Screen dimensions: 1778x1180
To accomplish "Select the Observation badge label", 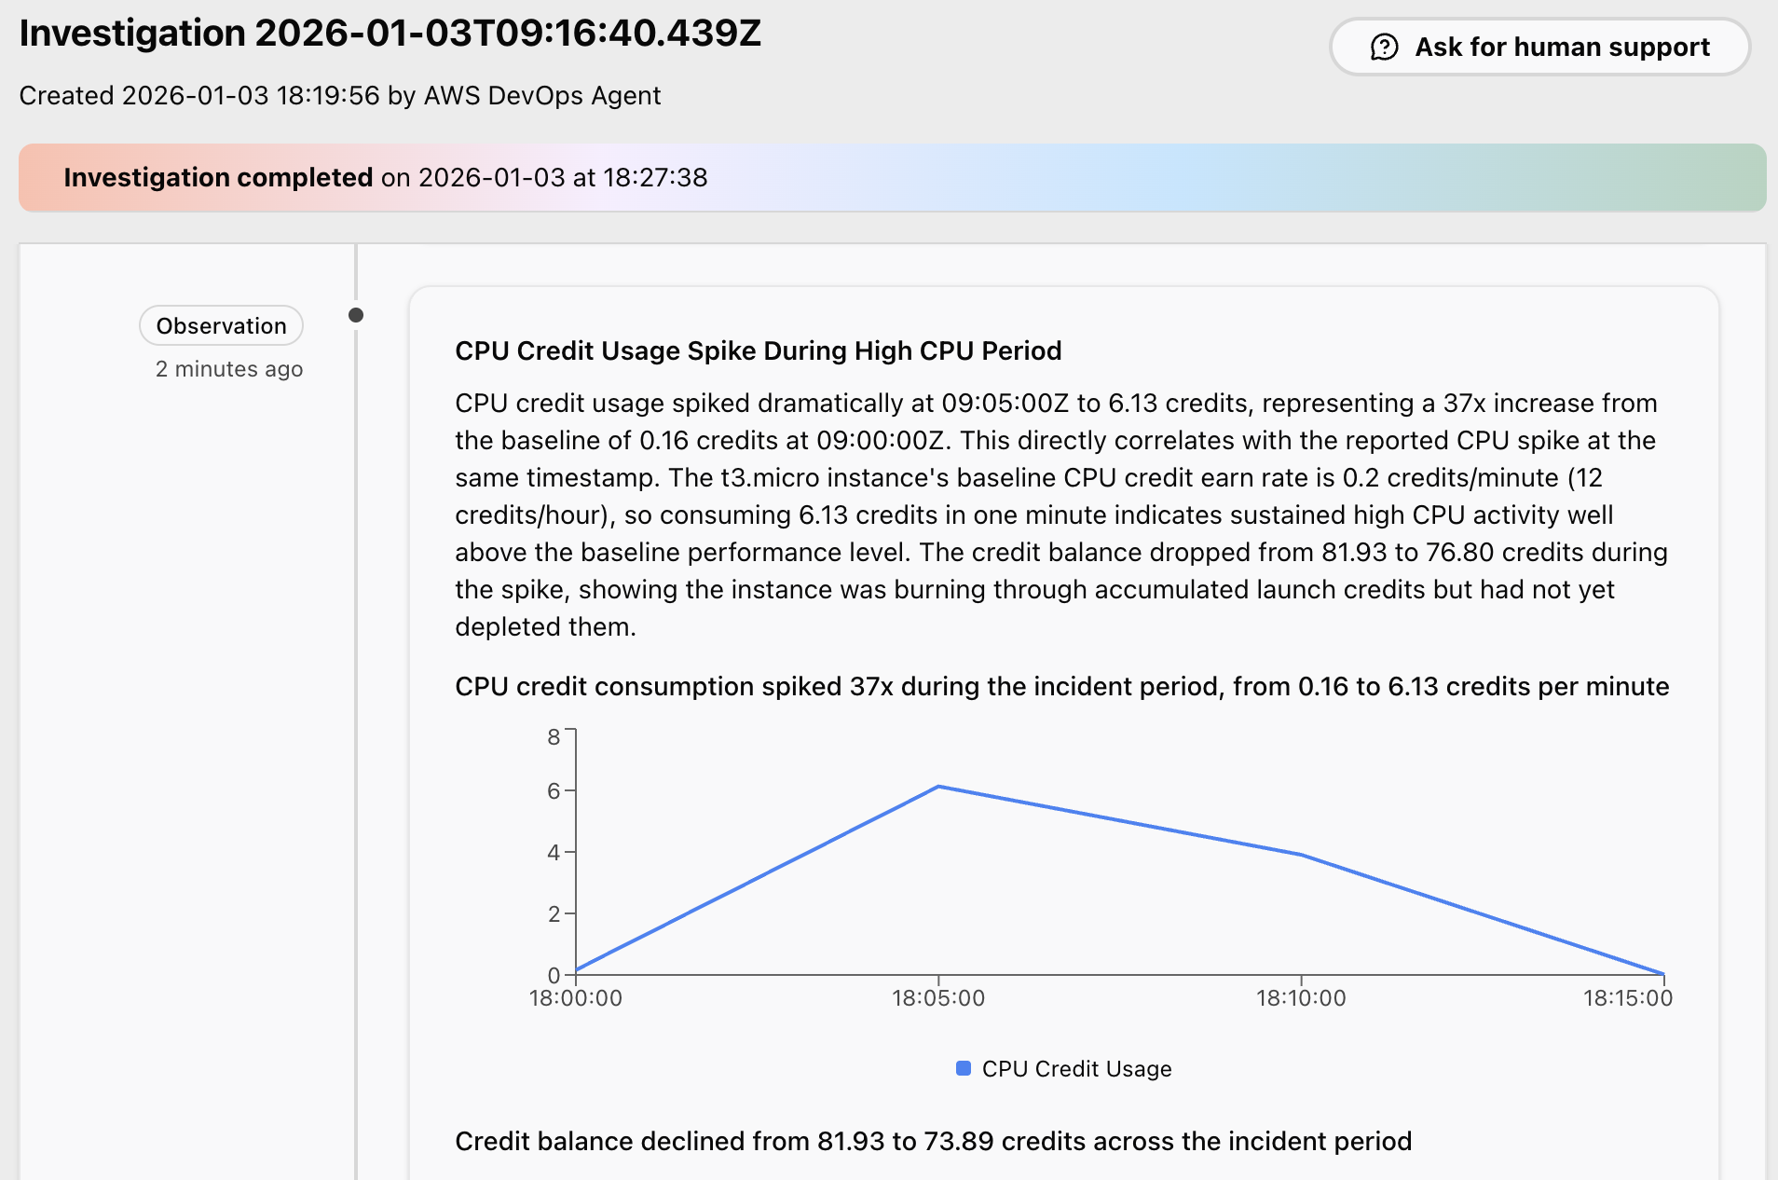I will click(x=221, y=325).
